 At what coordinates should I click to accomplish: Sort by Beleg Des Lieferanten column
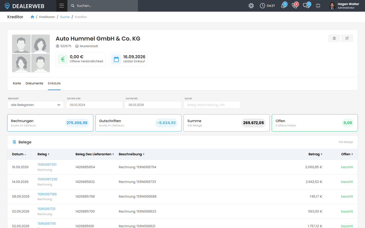point(95,154)
